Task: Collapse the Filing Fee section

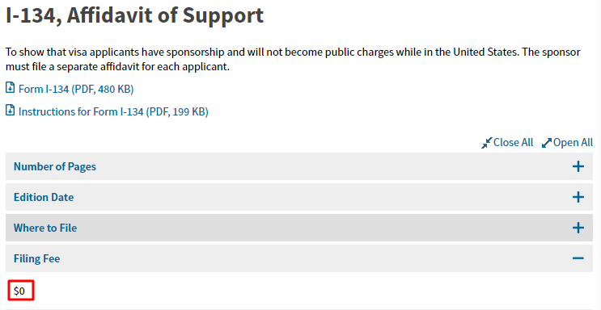Action: [299, 258]
